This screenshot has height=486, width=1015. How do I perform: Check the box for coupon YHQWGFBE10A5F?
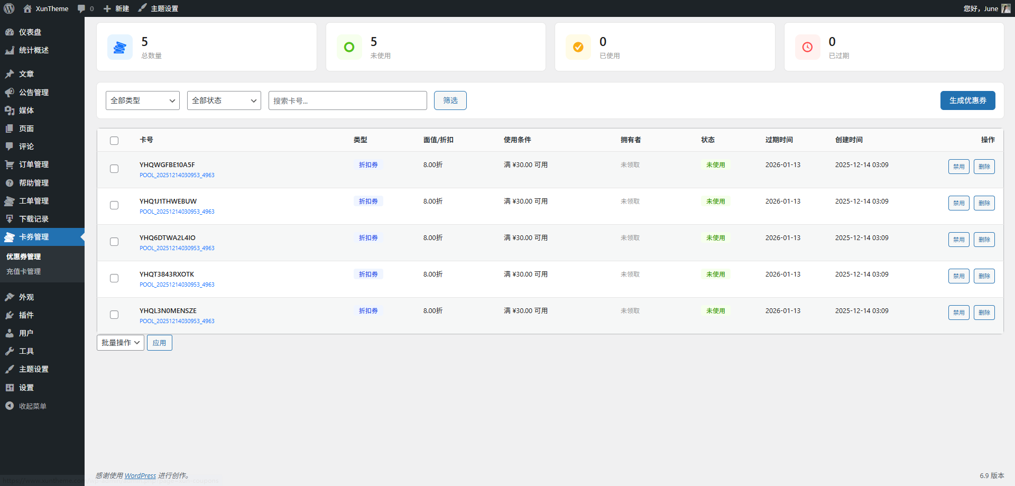pos(114,169)
